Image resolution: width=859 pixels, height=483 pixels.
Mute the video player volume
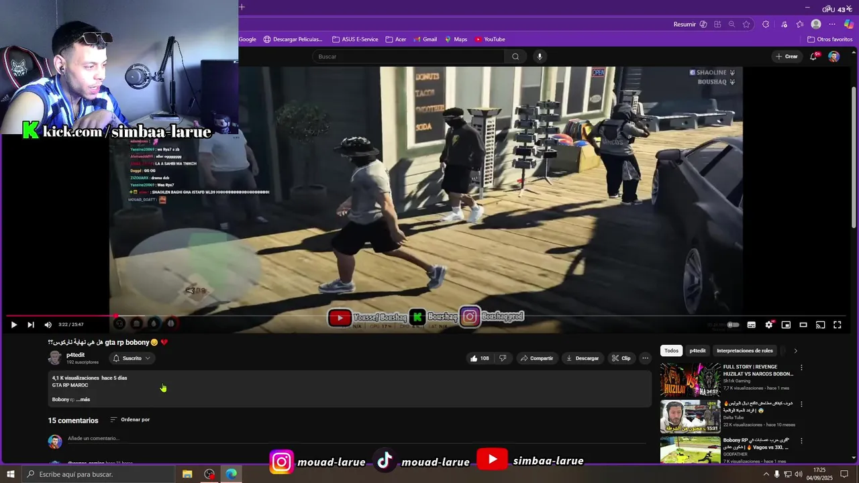[x=48, y=325]
